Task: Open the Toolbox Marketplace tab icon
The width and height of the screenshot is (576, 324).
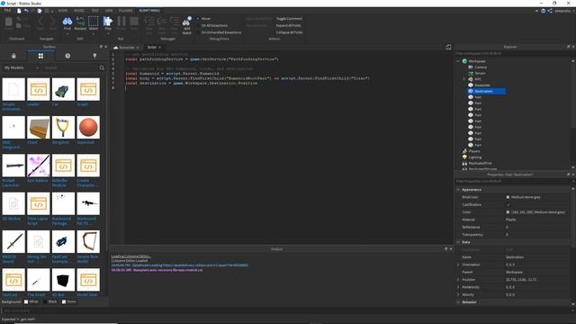Action: [13, 56]
